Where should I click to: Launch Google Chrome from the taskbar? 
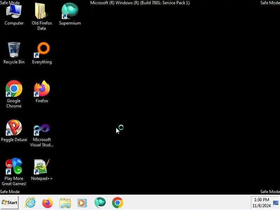[x=118, y=203]
